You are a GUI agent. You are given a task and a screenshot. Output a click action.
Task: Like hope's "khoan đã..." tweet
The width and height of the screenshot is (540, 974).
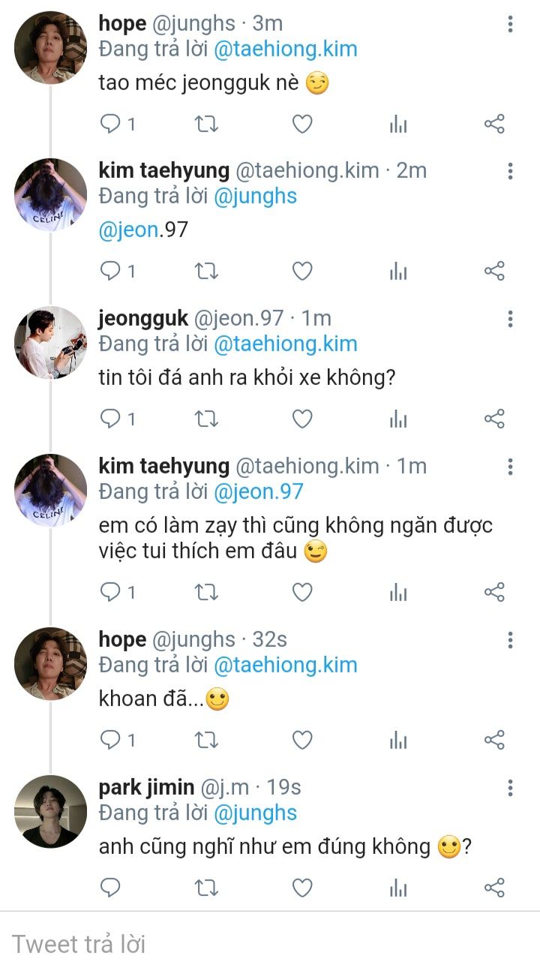point(301,741)
